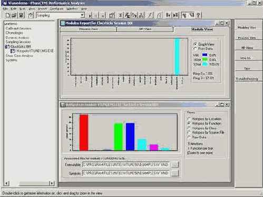Select the Clockticks 001 session icon
The width and height of the screenshot is (263, 197).
pos(7,46)
